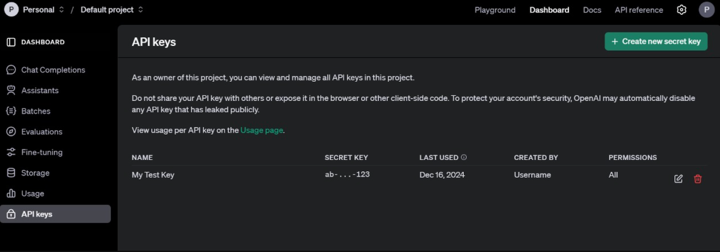Go to Assistants in the sidebar
Image resolution: width=720 pixels, height=252 pixels.
pos(39,91)
